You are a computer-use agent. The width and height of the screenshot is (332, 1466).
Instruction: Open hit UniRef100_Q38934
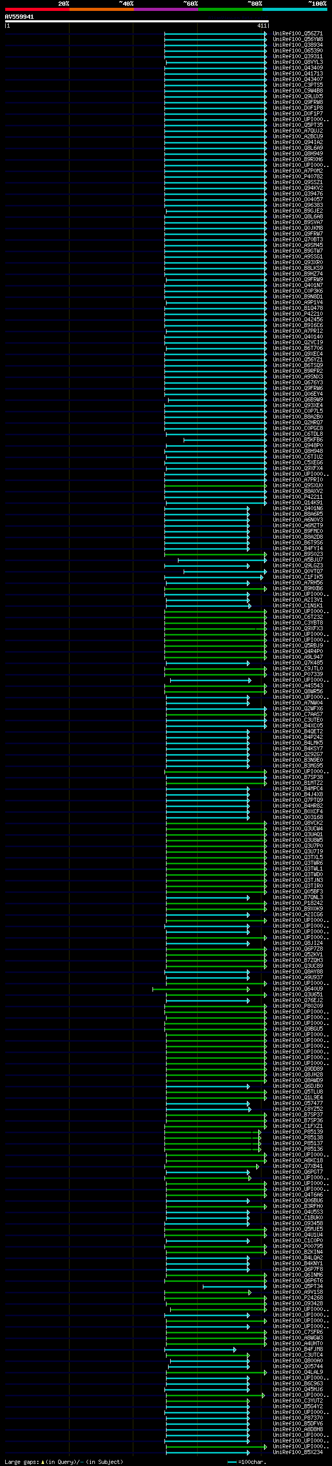tap(298, 45)
